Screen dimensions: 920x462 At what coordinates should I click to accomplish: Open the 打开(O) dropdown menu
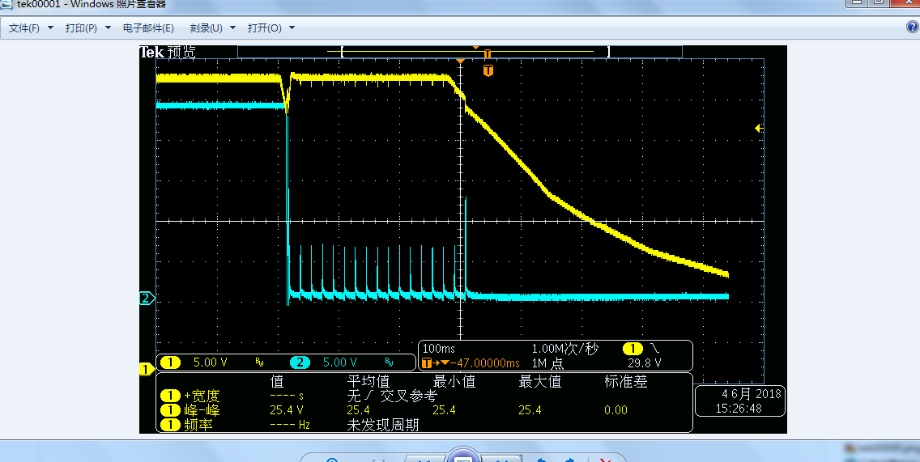(270, 28)
